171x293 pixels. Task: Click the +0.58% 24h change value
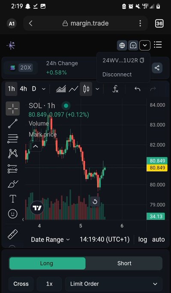[56, 72]
